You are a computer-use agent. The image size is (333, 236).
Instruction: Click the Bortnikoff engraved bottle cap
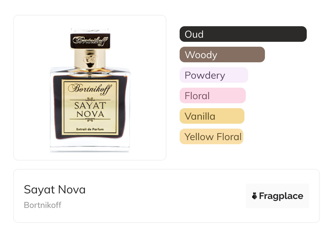(x=90, y=40)
